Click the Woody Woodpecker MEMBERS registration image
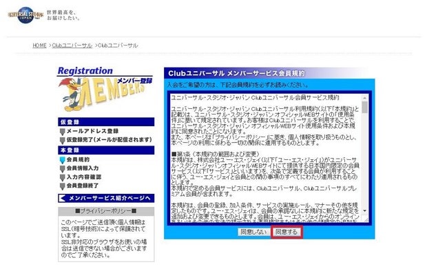 point(105,89)
